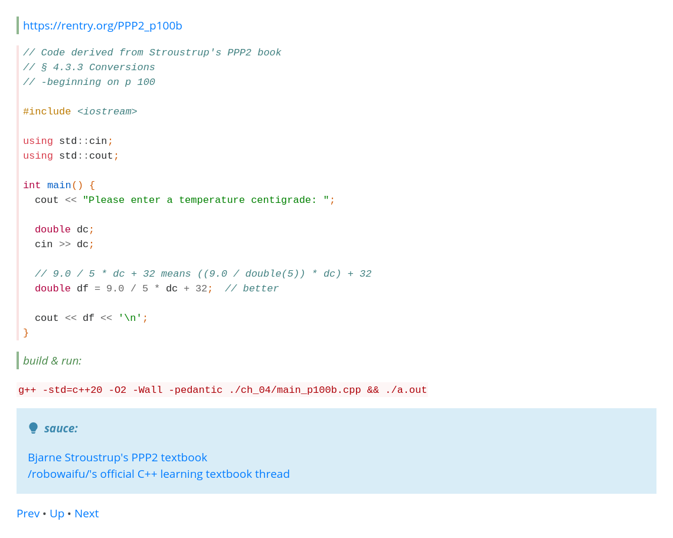Image resolution: width=673 pixels, height=538 pixels.
Task: Navigate Up to the parent page
Action: pyautogui.click(x=57, y=514)
